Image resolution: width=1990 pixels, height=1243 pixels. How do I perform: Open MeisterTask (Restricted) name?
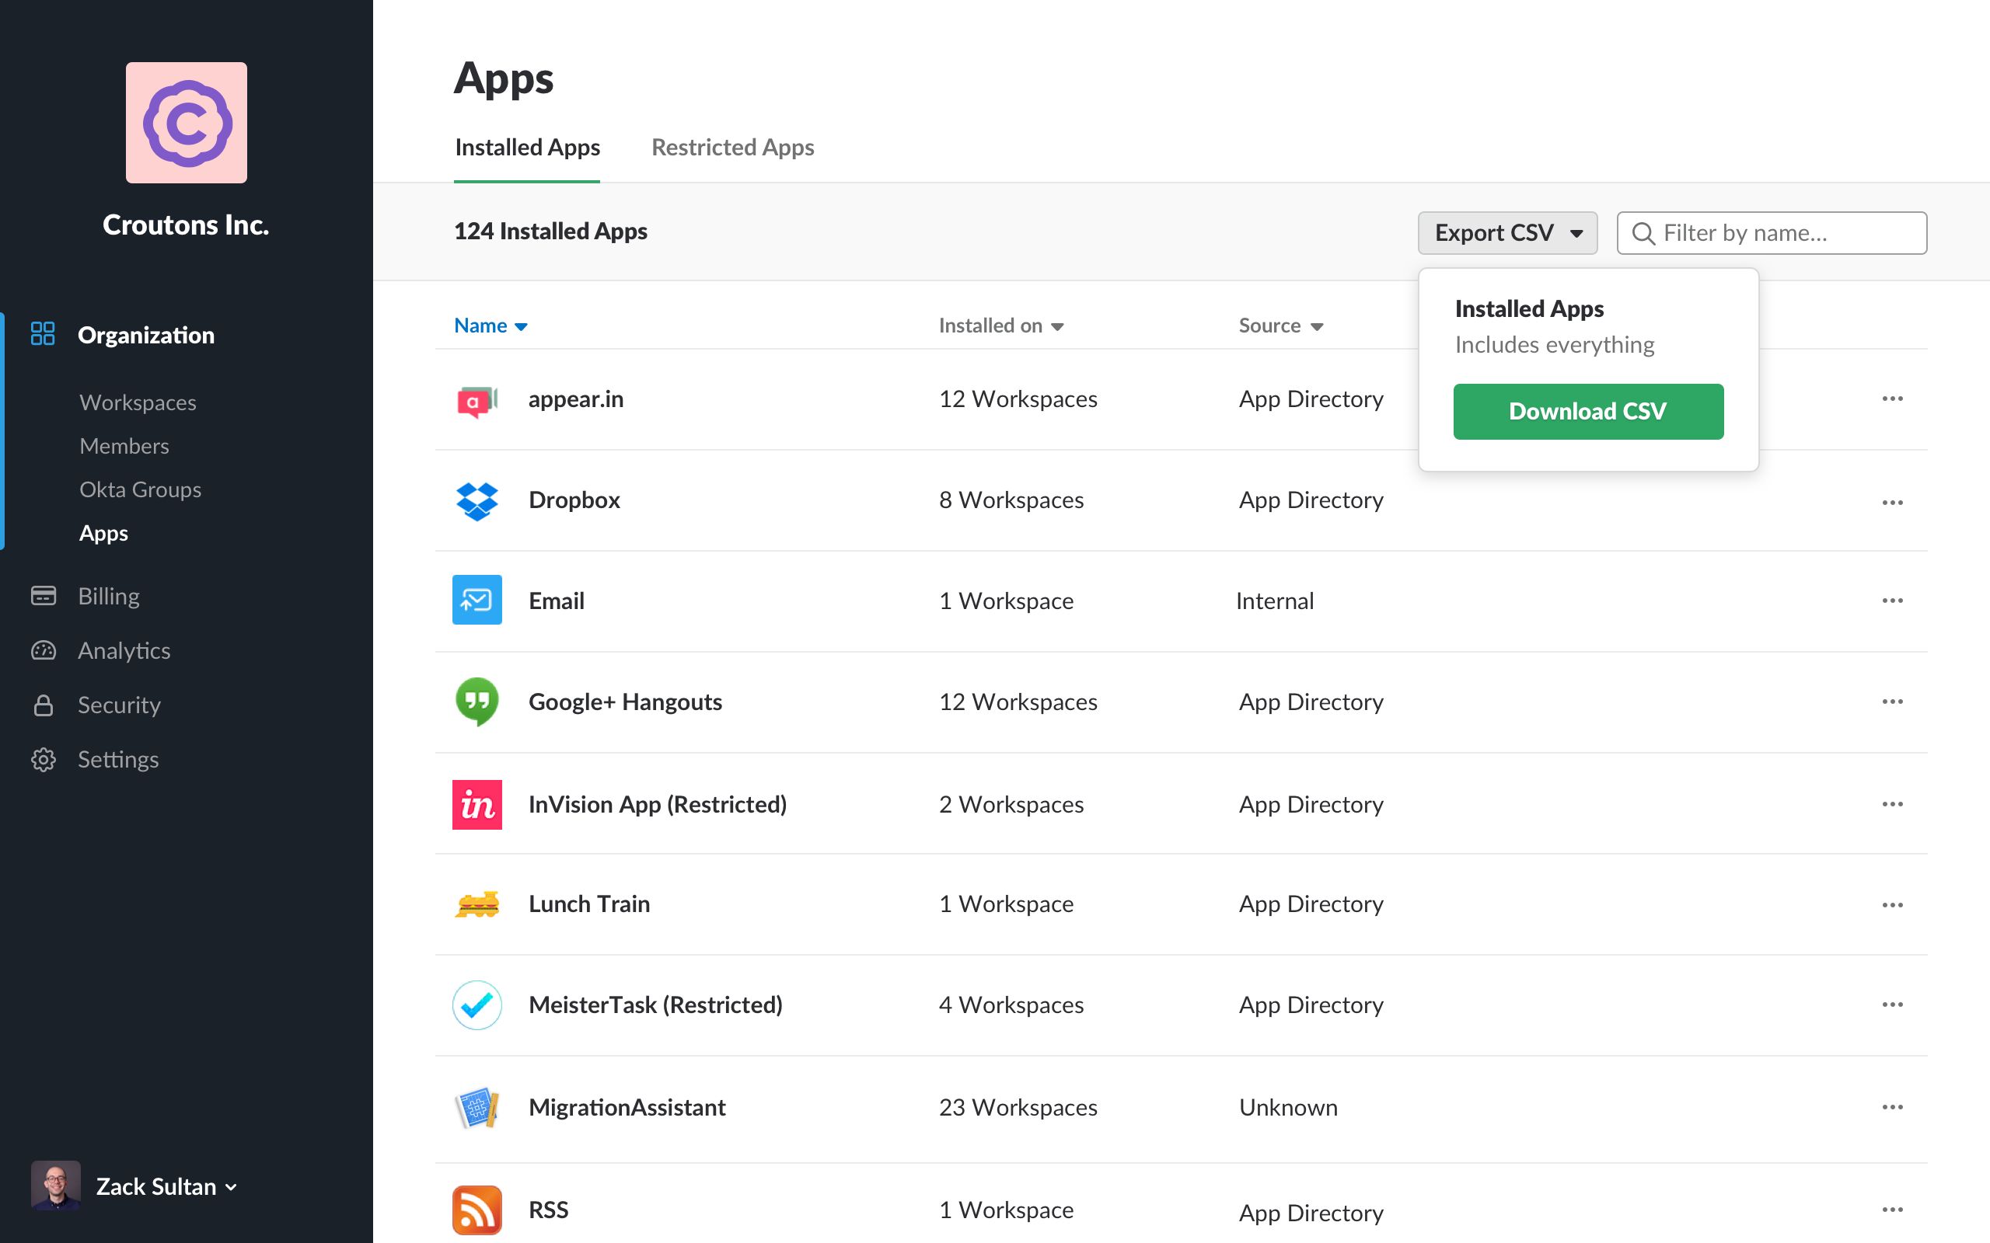655,1004
